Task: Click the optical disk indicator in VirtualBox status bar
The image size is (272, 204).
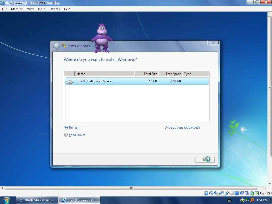Action: 211,193
